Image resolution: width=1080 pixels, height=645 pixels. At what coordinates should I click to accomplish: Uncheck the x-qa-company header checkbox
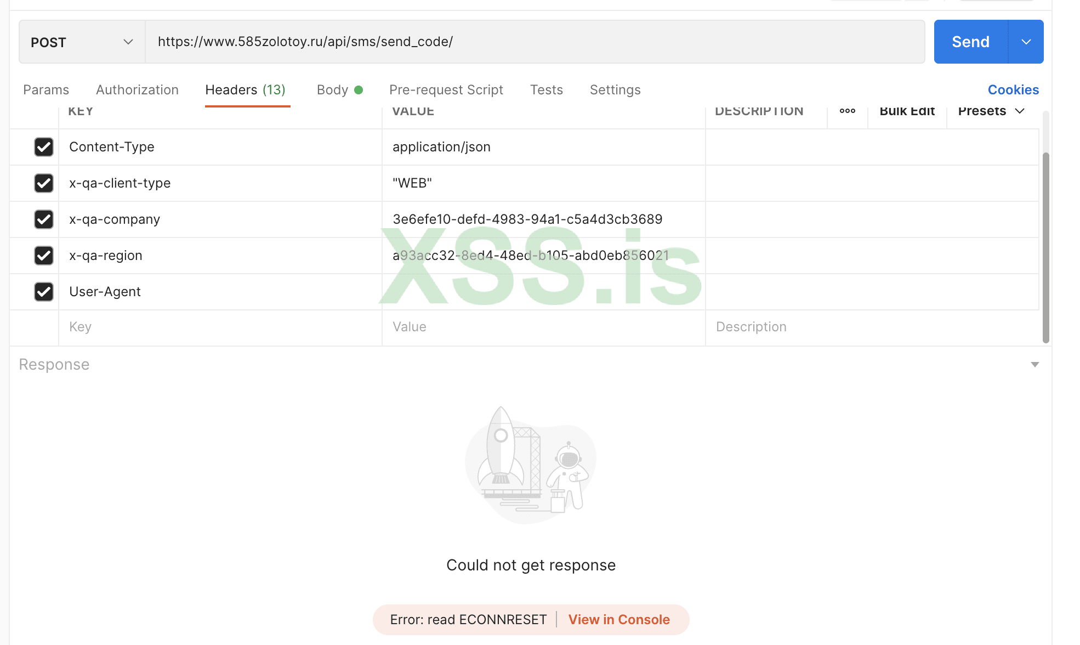point(44,219)
